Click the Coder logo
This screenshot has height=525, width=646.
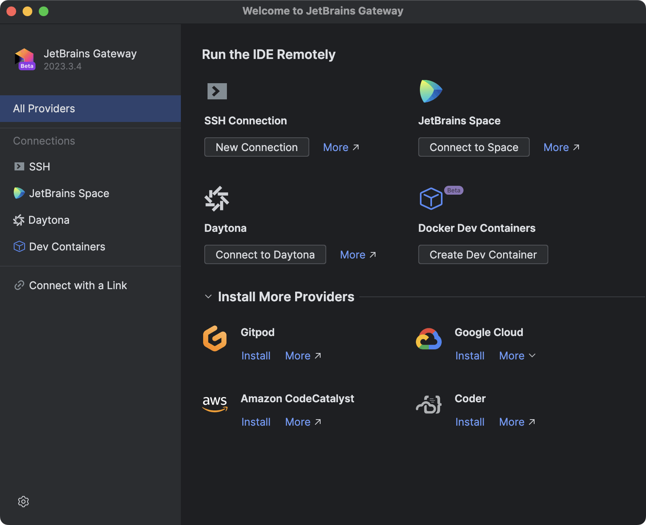tap(429, 405)
